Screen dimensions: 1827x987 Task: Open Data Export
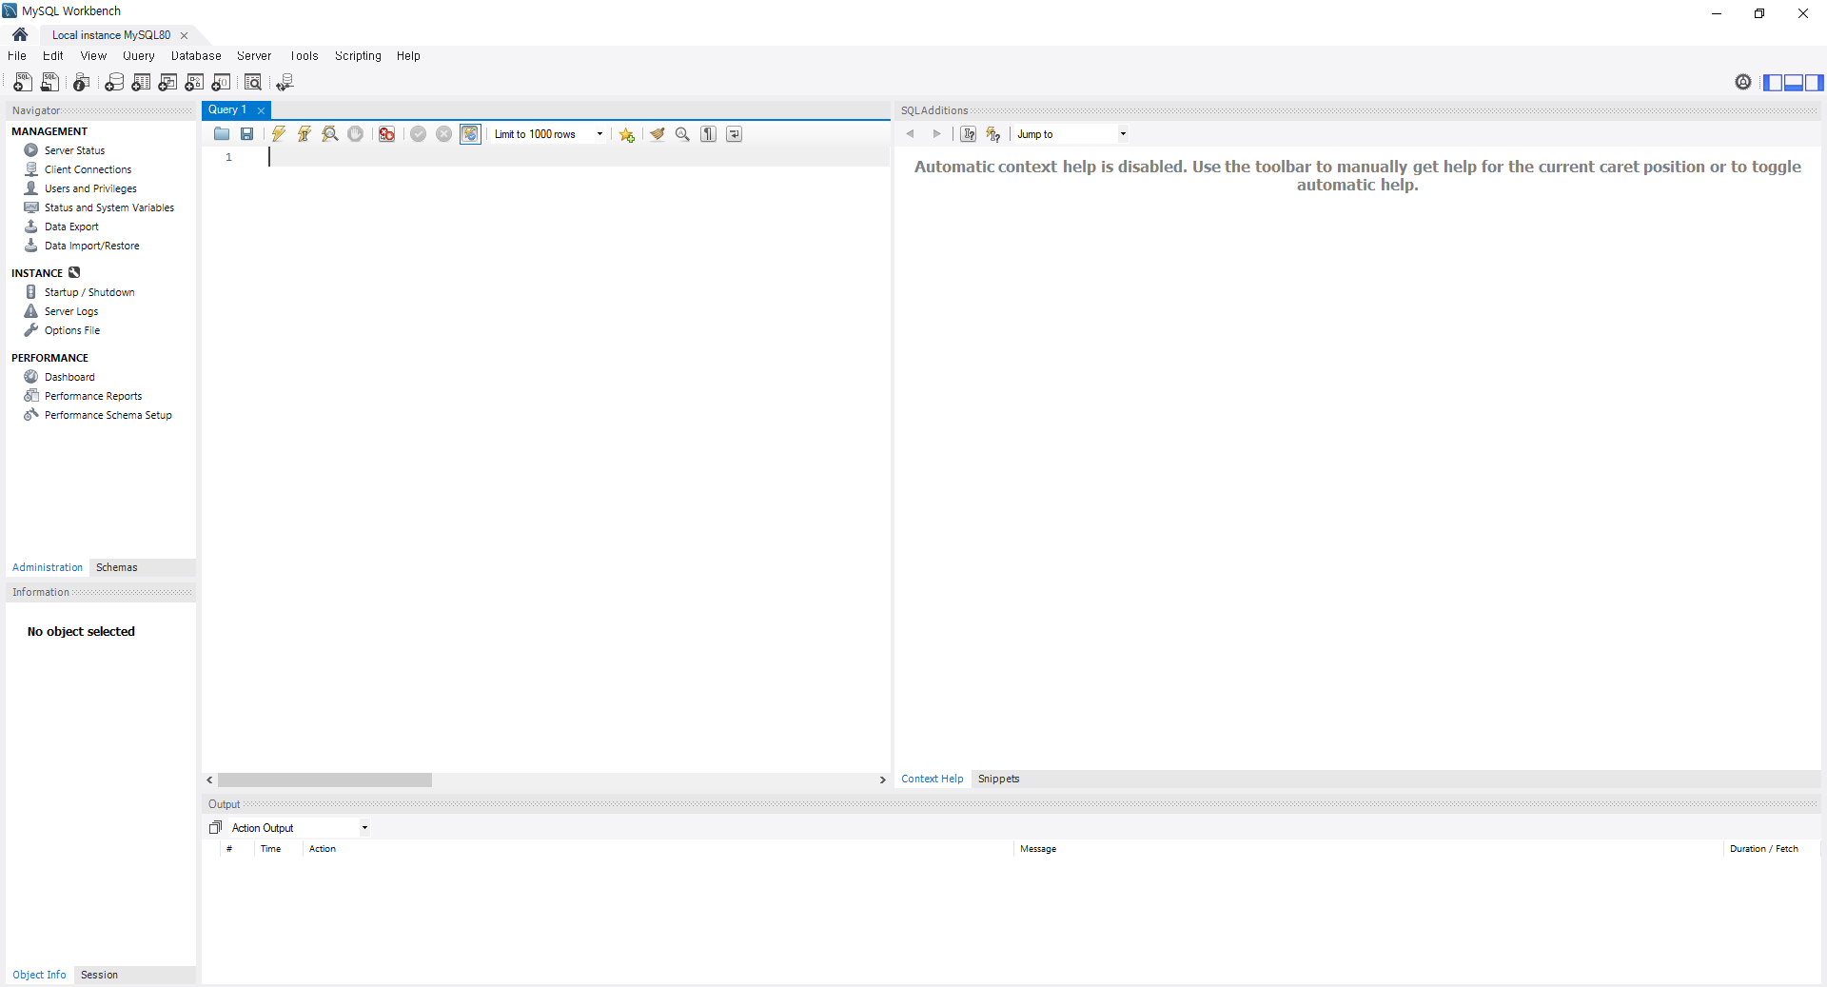[x=71, y=227]
